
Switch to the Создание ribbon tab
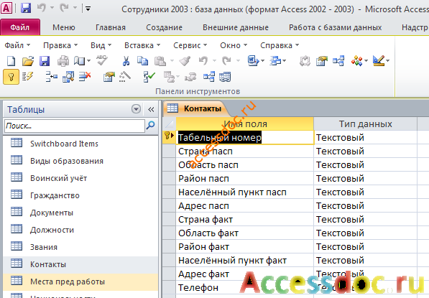(x=164, y=27)
